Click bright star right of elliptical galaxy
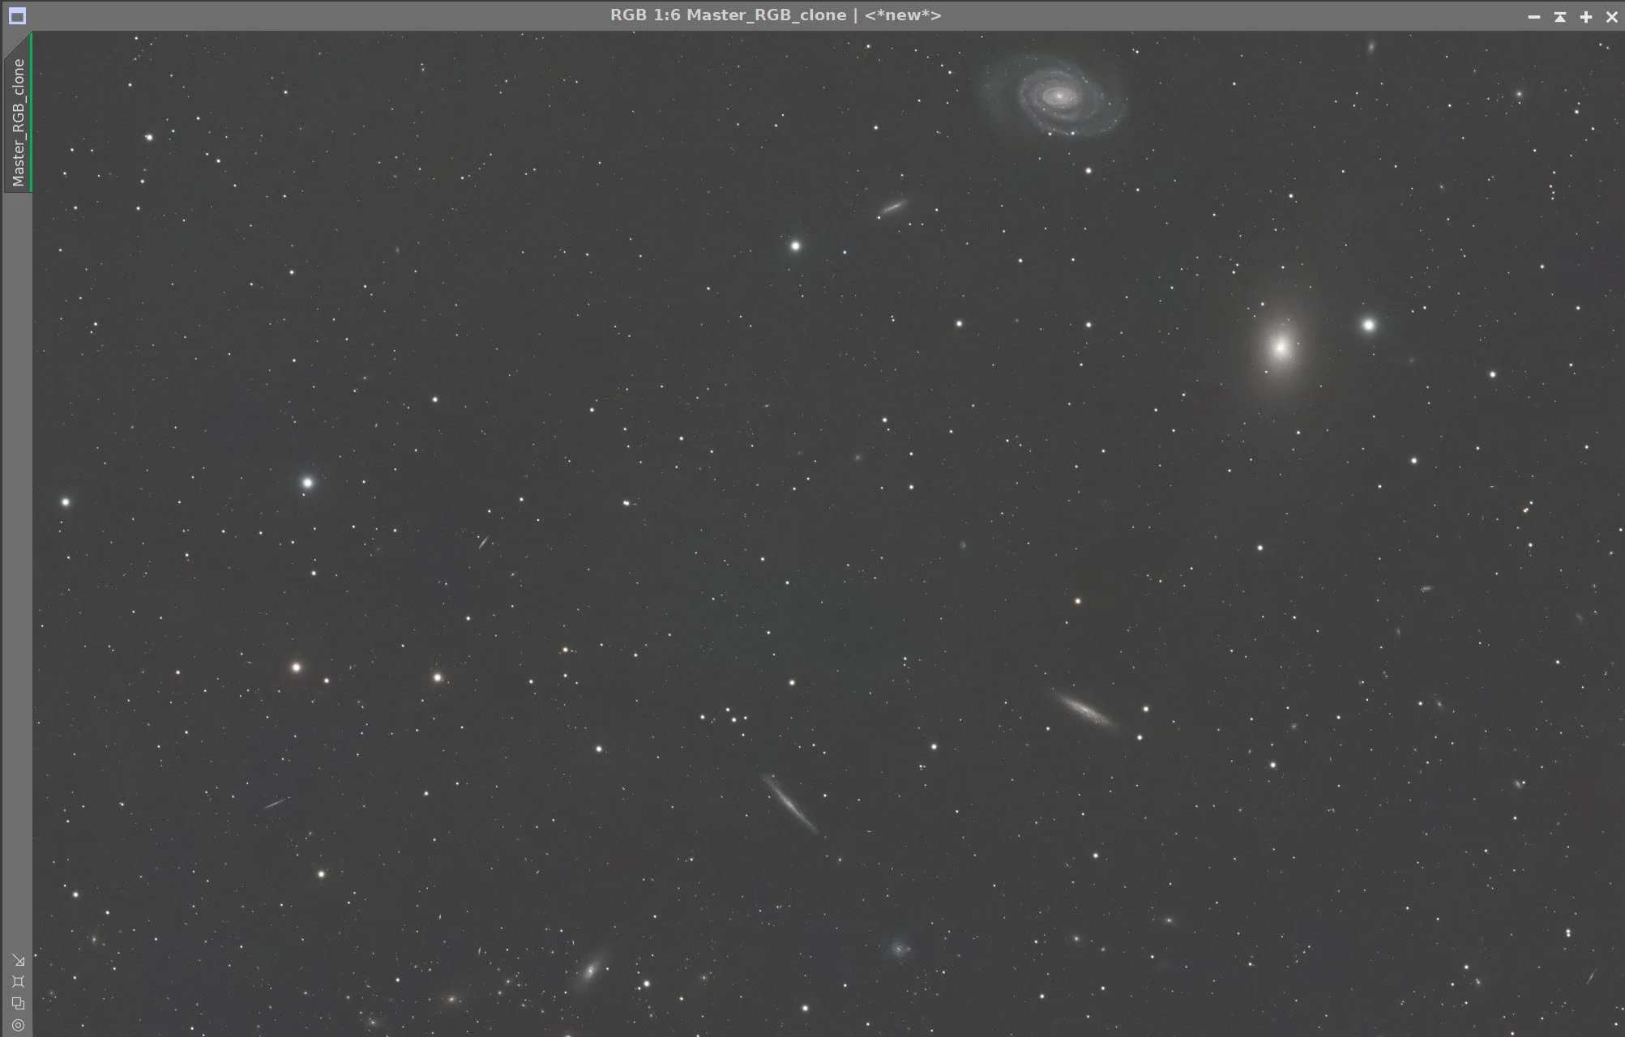Viewport: 1625px width, 1037px height. tap(1368, 325)
